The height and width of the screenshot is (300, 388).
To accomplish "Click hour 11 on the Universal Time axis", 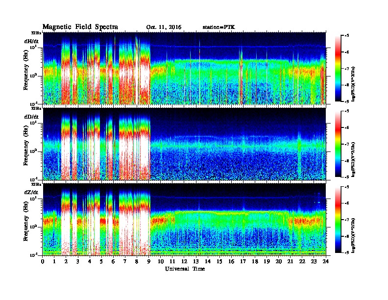I will click(172, 261).
